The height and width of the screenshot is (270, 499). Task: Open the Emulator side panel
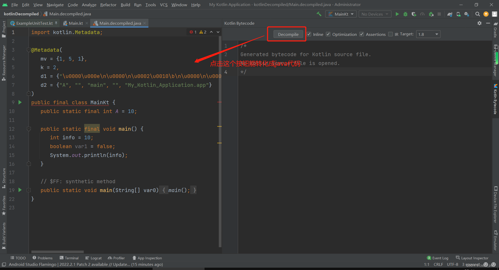[x=496, y=240]
